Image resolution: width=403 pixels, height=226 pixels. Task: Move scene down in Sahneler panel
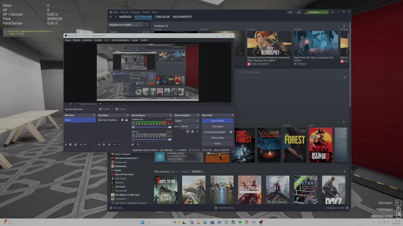(x=85, y=145)
